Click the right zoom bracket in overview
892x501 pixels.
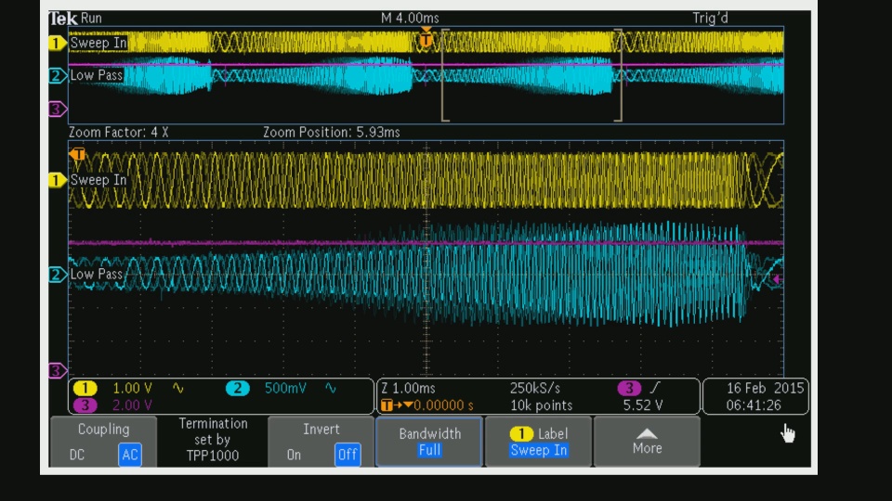click(620, 76)
